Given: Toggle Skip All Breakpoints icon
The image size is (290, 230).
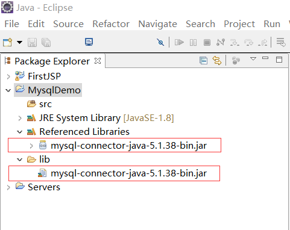Looking at the screenshot, I should point(160,42).
